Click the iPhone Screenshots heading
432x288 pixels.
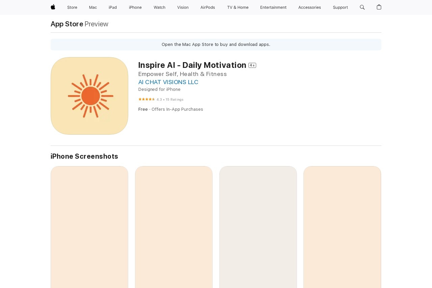point(84,156)
